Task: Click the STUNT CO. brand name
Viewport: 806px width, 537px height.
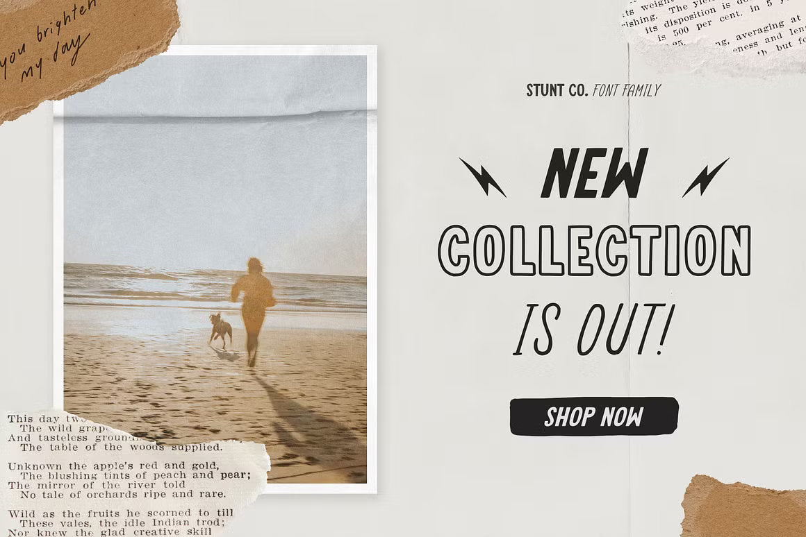Action: tap(557, 91)
